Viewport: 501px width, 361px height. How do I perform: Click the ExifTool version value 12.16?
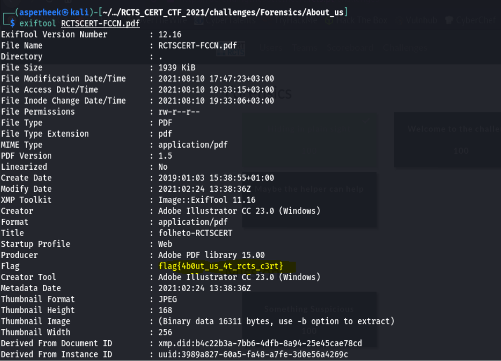170,35
